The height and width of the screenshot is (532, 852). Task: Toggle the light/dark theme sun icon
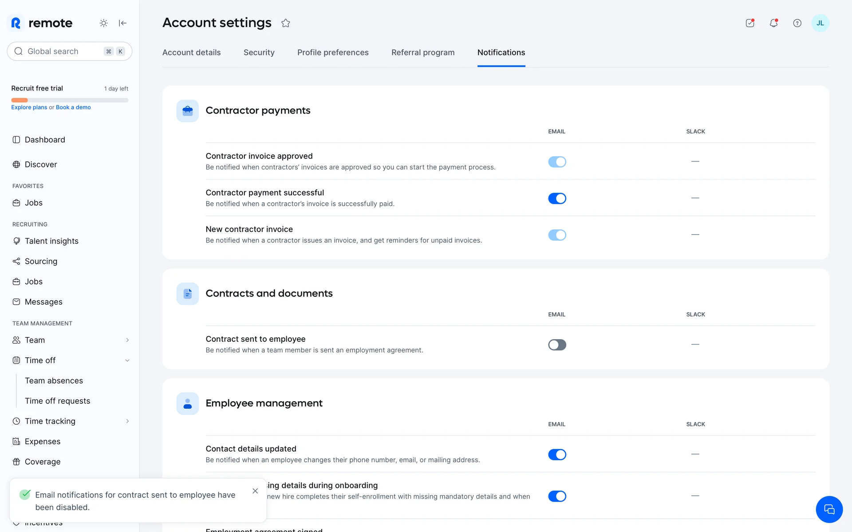[103, 23]
